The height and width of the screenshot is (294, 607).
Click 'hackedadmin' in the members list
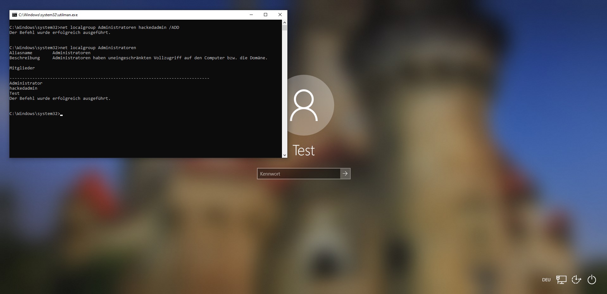tap(23, 88)
